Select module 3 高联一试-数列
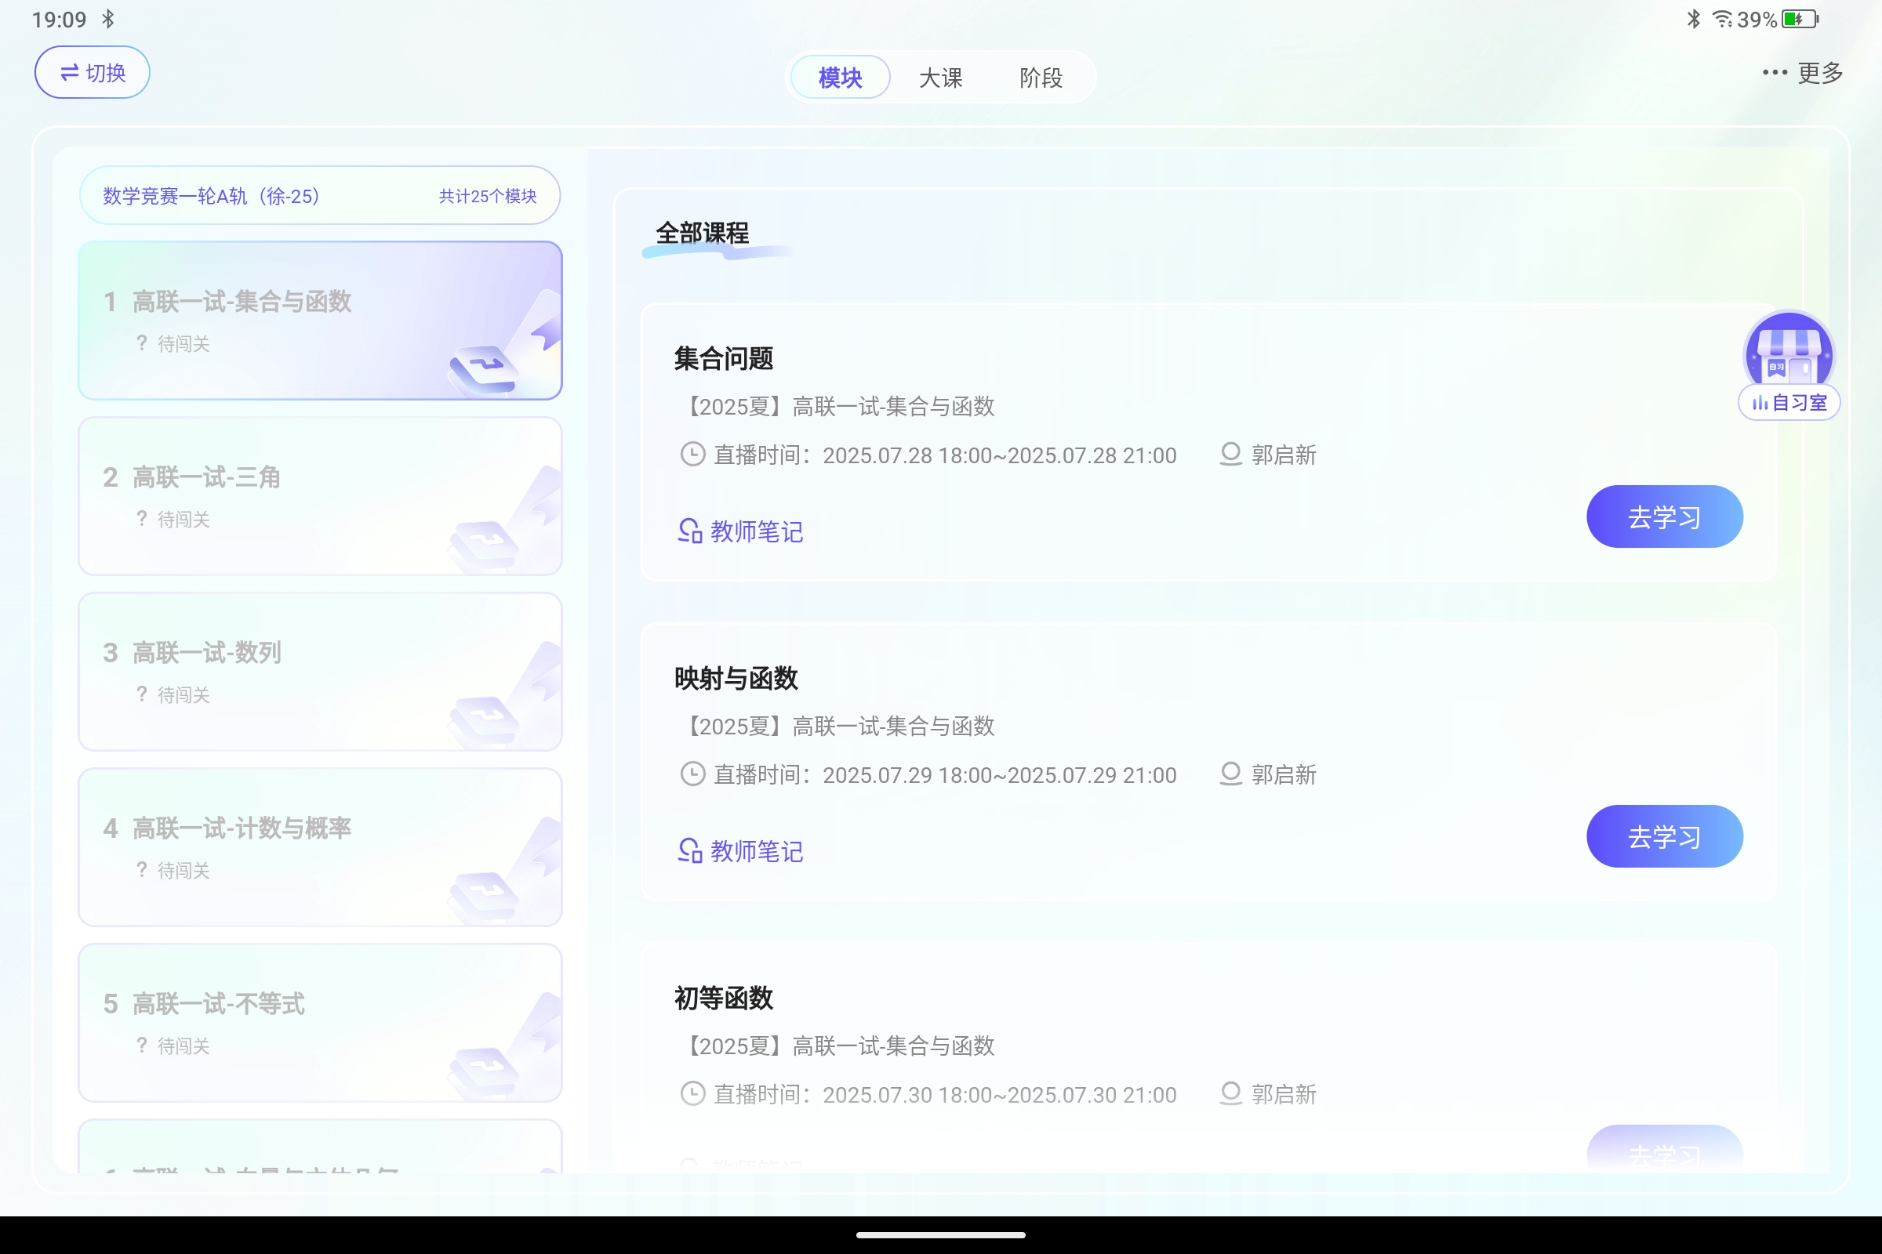Screen dimensions: 1882x1254 click(x=320, y=672)
